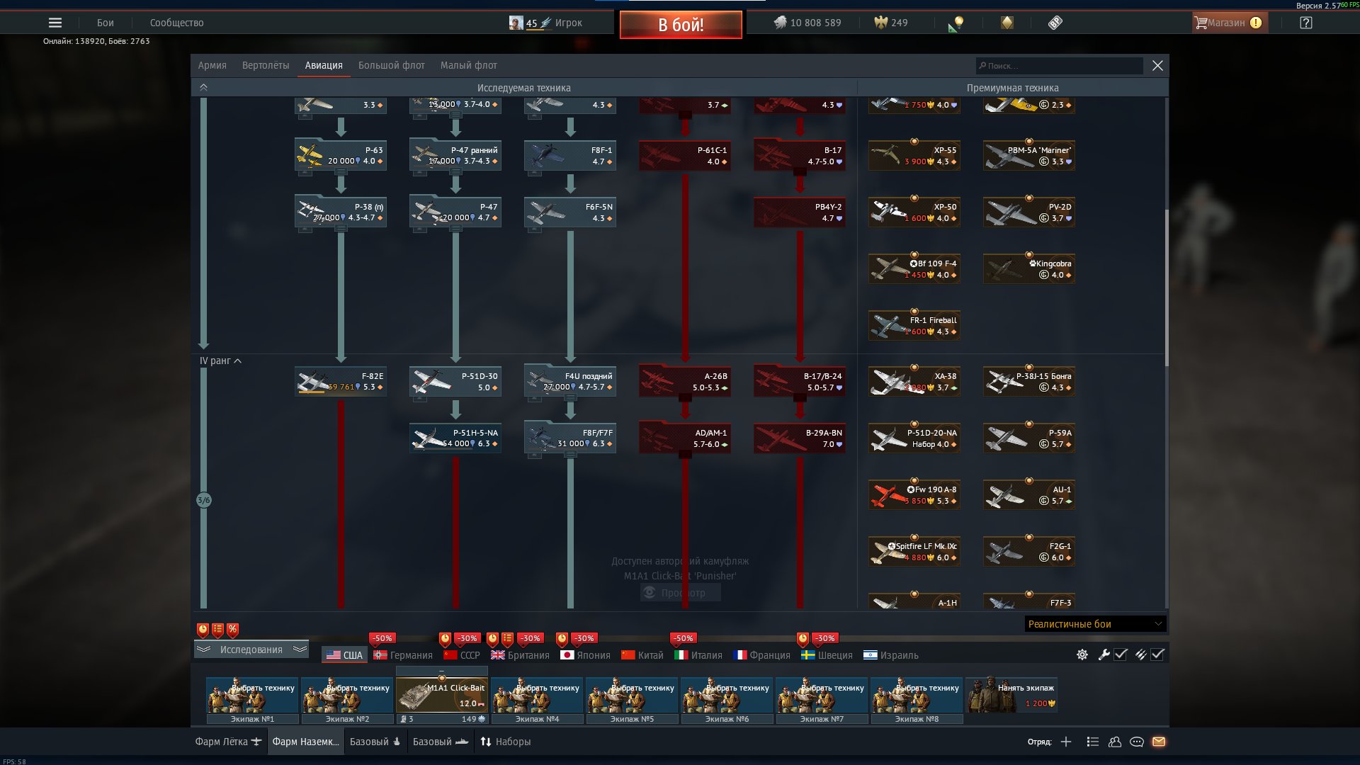Close the research tree window
This screenshot has width=1360, height=765.
click(1157, 65)
